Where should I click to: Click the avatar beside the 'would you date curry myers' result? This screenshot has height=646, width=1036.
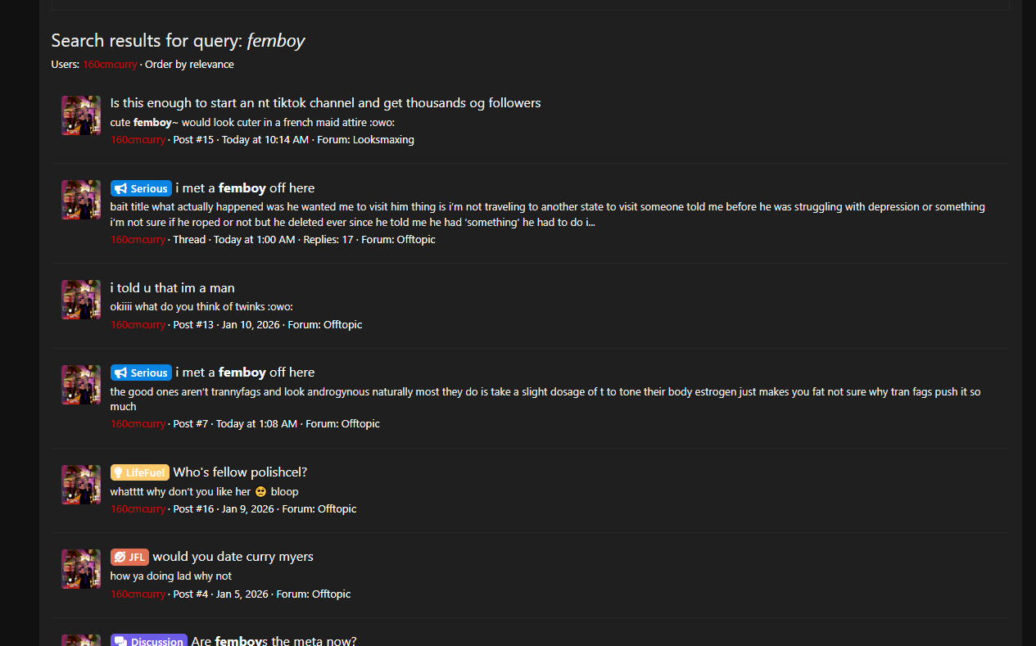[81, 569]
